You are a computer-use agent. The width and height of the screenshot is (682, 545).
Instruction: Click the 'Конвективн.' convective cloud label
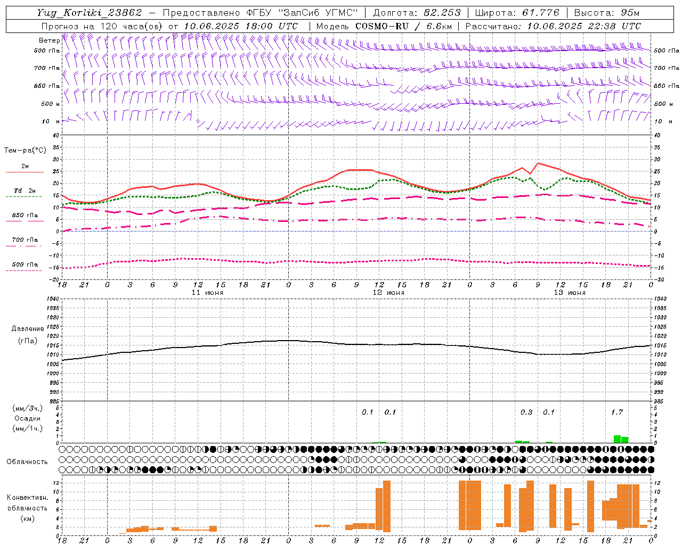click(x=27, y=498)
